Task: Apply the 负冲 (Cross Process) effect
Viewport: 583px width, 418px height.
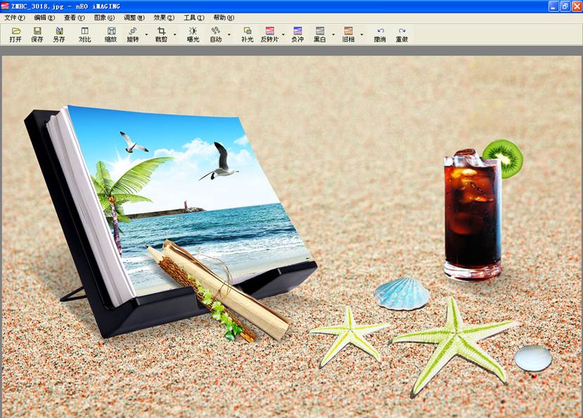Action: coord(298,34)
